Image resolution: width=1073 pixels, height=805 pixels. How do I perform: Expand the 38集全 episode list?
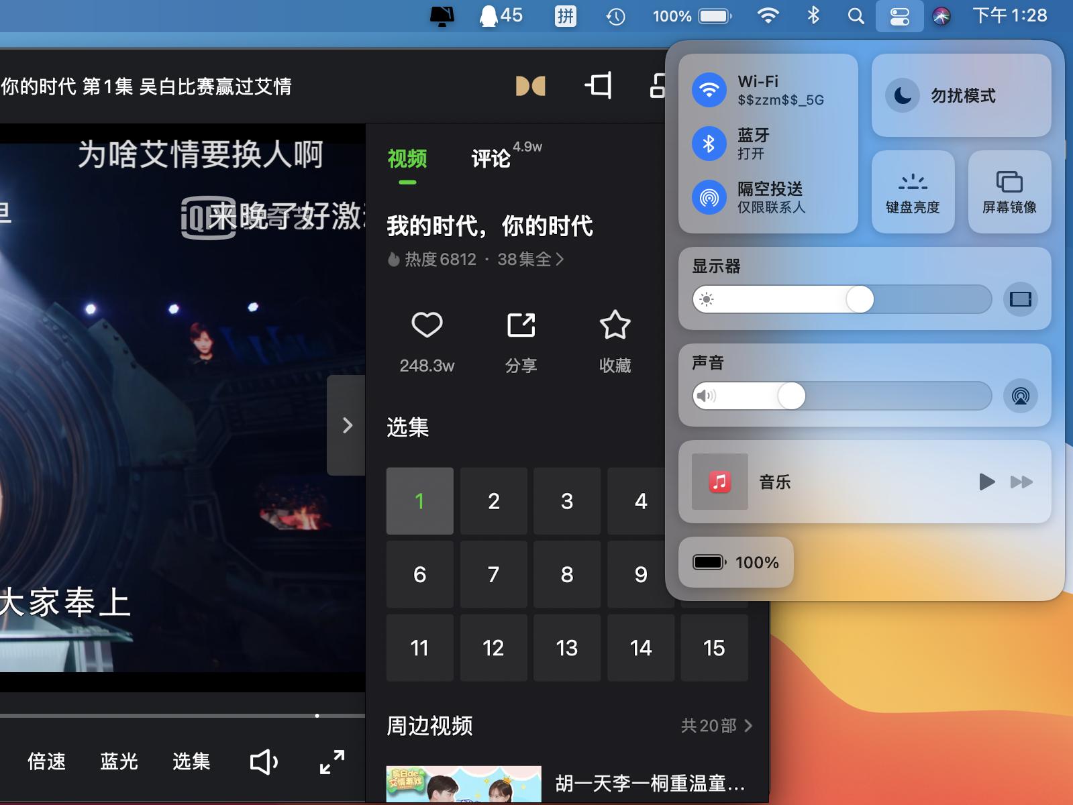(x=530, y=260)
